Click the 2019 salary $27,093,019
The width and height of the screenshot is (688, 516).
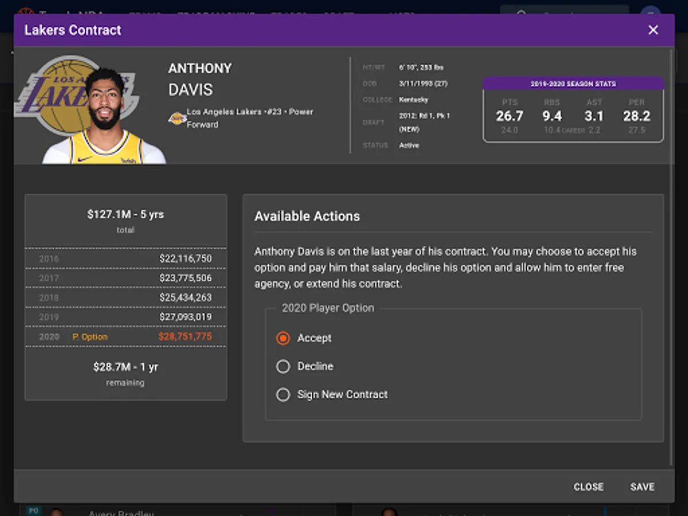[185, 317]
